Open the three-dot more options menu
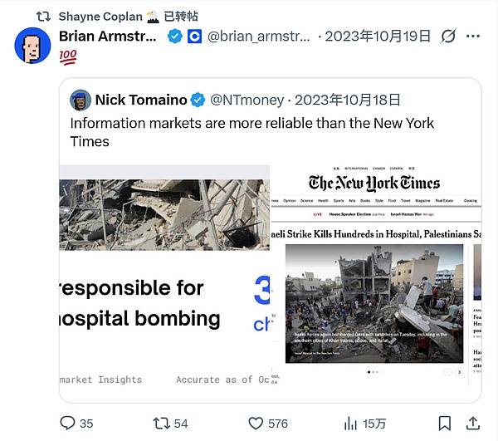 [x=476, y=37]
